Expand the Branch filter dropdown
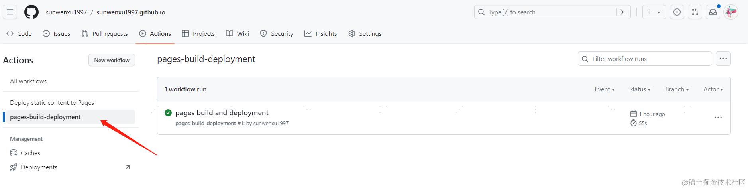Viewport: 748px width, 189px height. coord(677,89)
